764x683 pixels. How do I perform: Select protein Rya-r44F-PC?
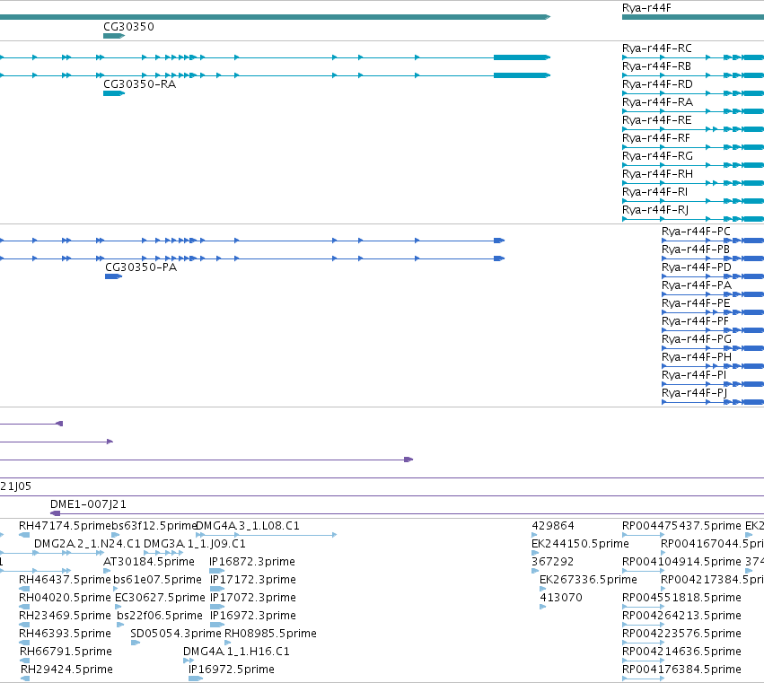tap(696, 232)
